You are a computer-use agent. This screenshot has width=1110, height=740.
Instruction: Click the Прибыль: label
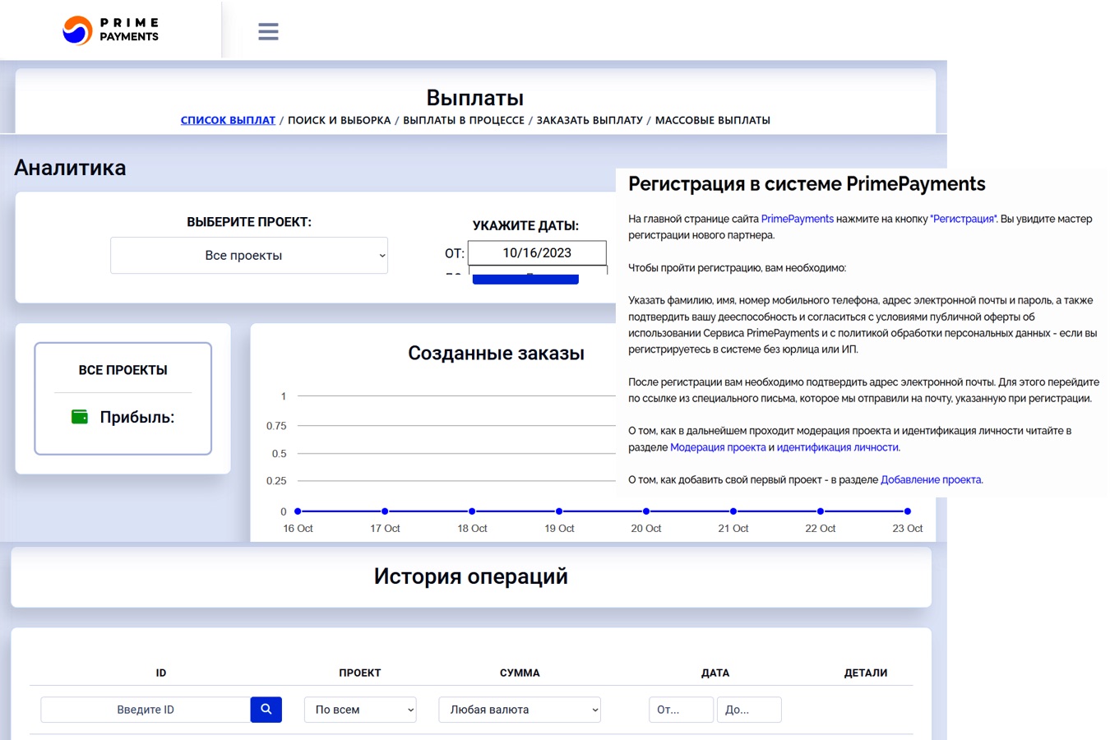[137, 417]
